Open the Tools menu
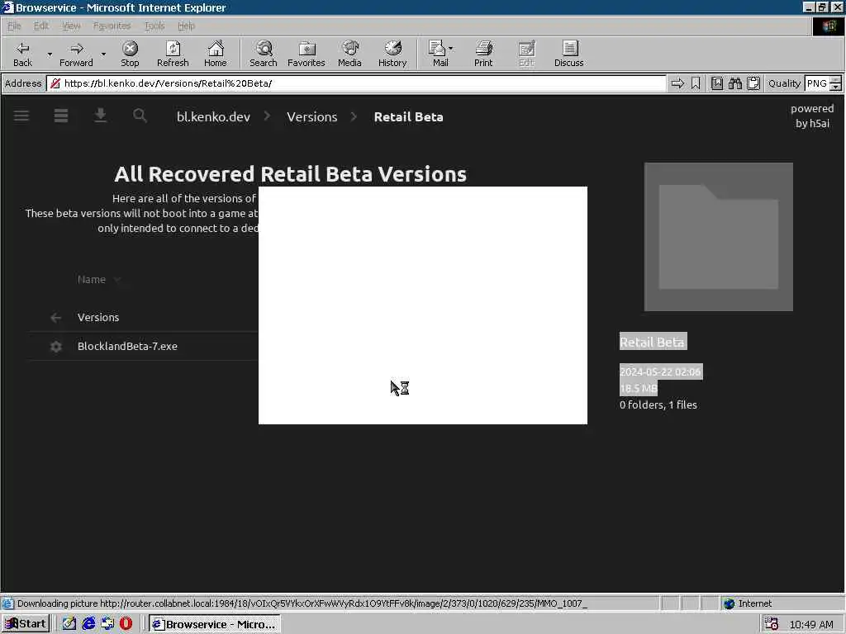 [154, 26]
